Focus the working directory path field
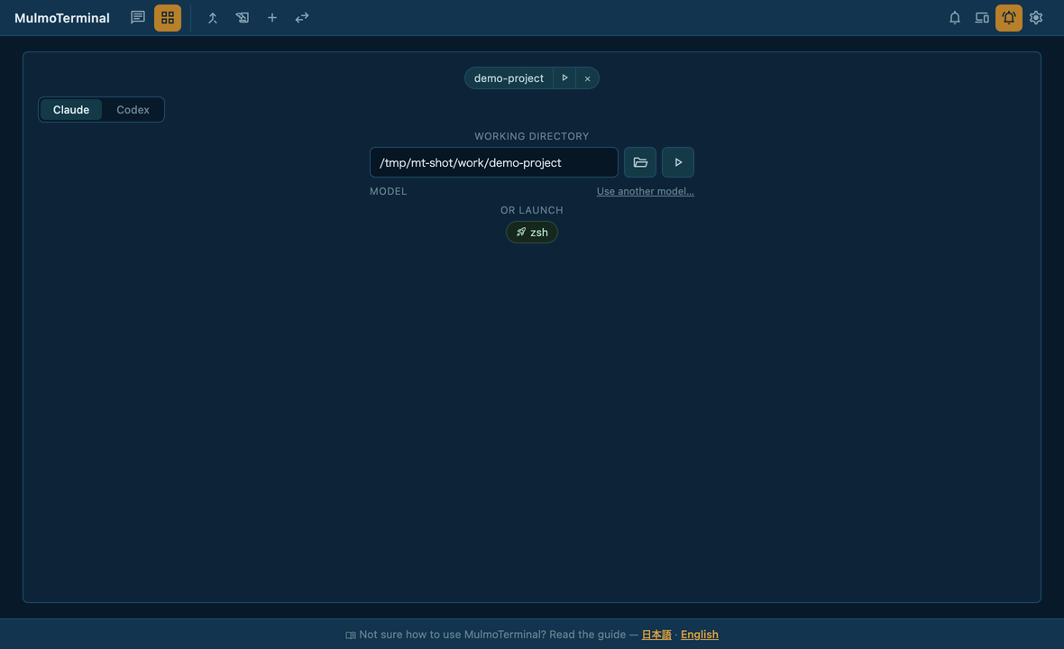The image size is (1064, 649). click(494, 162)
